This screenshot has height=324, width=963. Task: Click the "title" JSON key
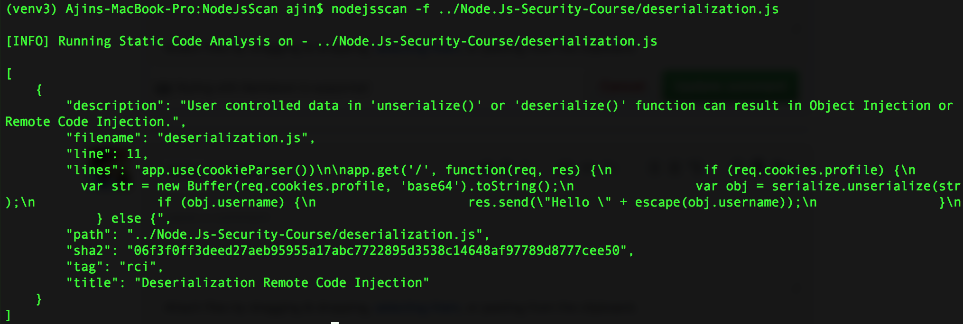tap(92, 283)
